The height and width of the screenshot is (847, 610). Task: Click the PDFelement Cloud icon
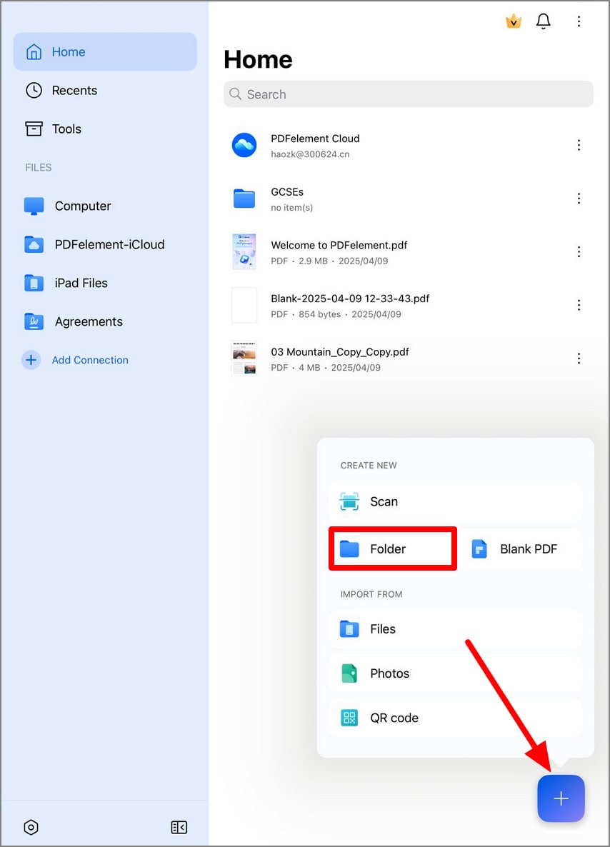(x=244, y=145)
